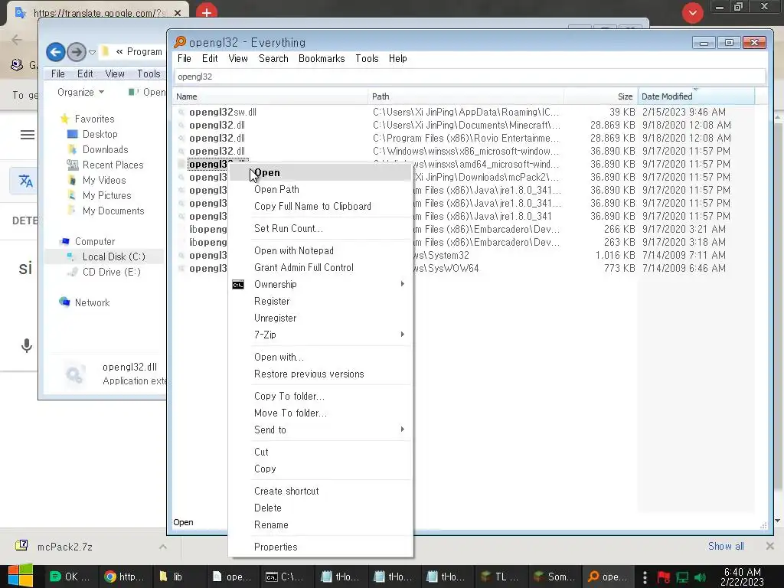784x588 pixels.
Task: Select opengl32.dll in winsxs x86_microsoft path
Action: 217,151
